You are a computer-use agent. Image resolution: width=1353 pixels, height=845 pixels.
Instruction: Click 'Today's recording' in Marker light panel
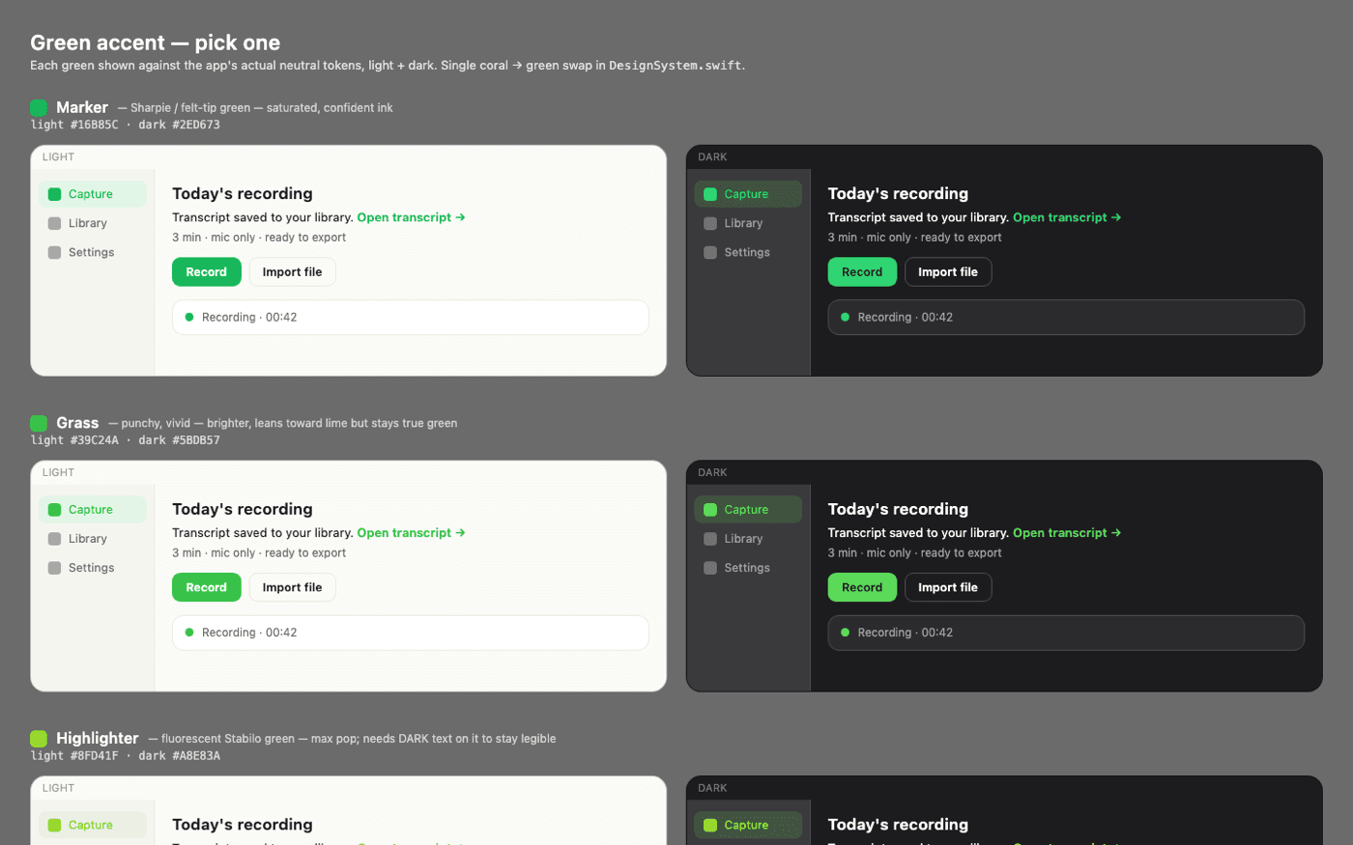[243, 193]
